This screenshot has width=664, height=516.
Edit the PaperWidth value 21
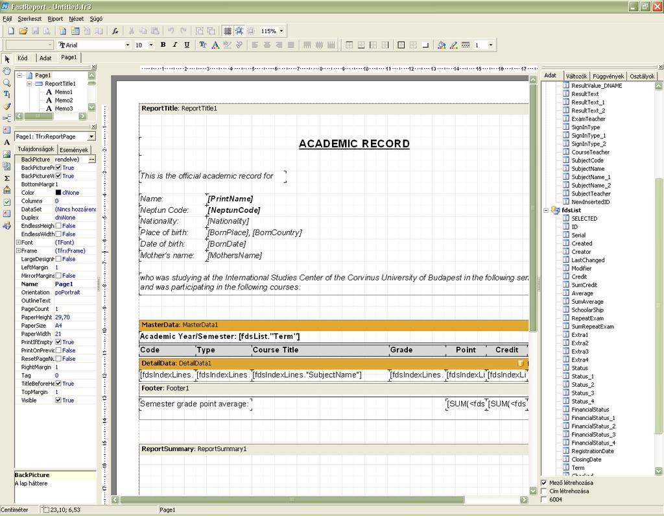tap(75, 334)
